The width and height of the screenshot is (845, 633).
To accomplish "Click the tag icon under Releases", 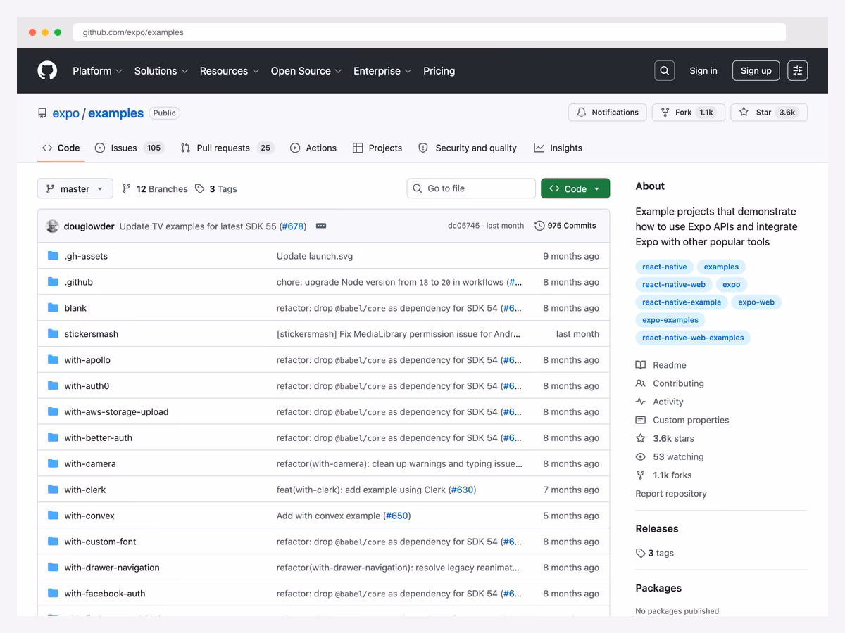I will (x=640, y=553).
